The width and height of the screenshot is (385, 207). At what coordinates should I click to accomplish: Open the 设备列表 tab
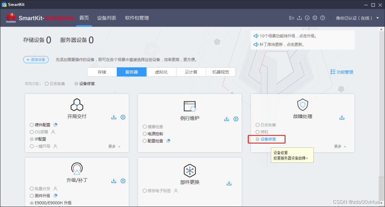(107, 18)
